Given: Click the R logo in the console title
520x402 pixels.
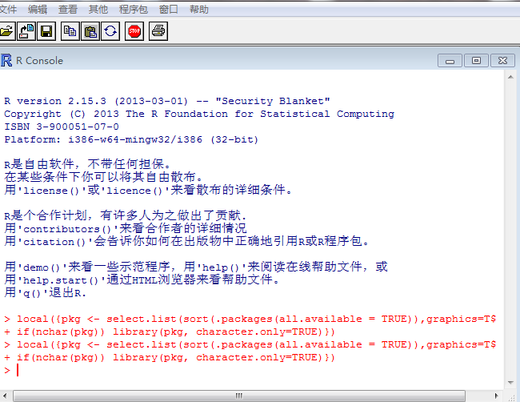Looking at the screenshot, I should pyautogui.click(x=6, y=60).
